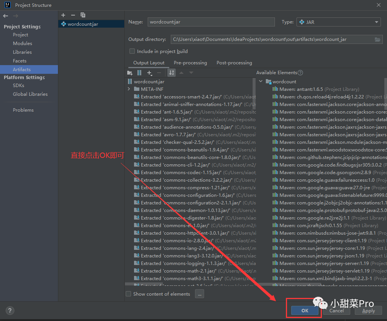The image size is (387, 321).
Task: Open SDKs platform settings
Action: click(19, 86)
